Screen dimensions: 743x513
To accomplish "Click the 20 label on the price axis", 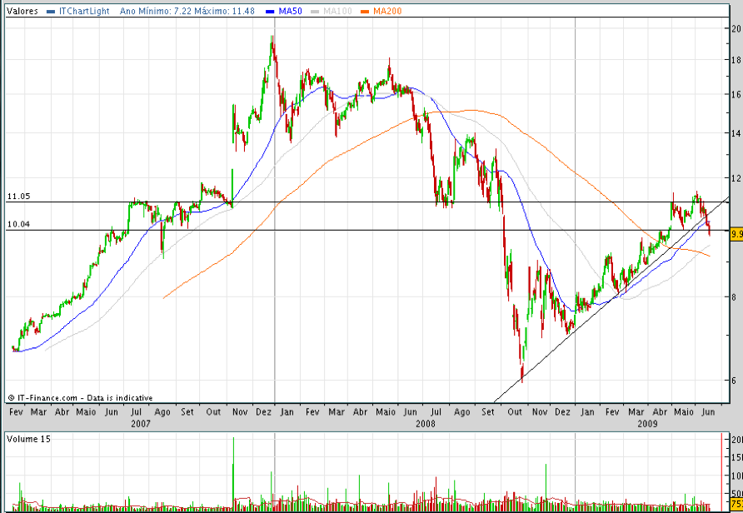I will (x=737, y=28).
